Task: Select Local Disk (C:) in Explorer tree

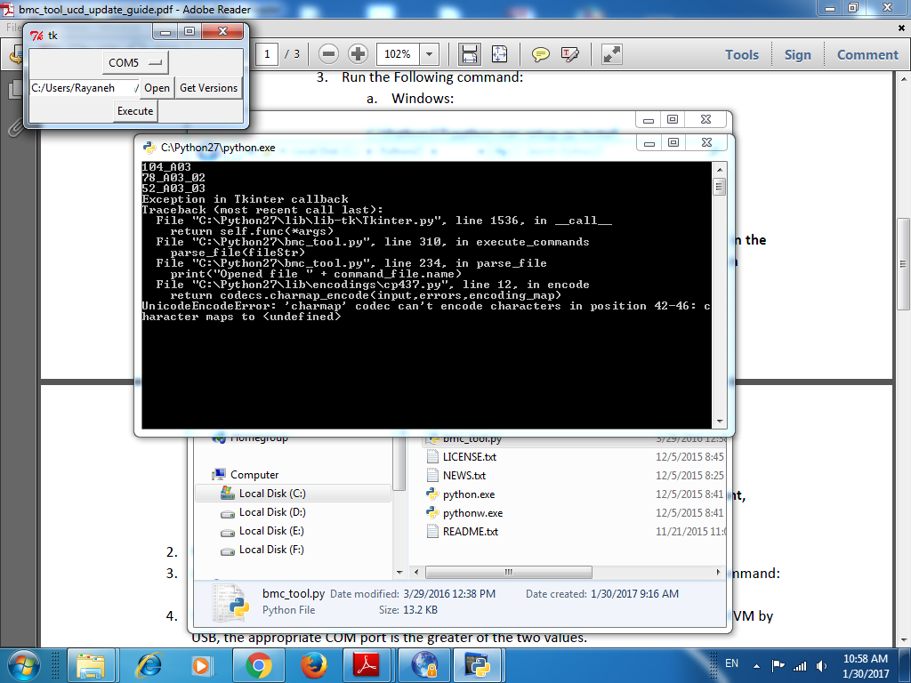Action: tap(272, 493)
